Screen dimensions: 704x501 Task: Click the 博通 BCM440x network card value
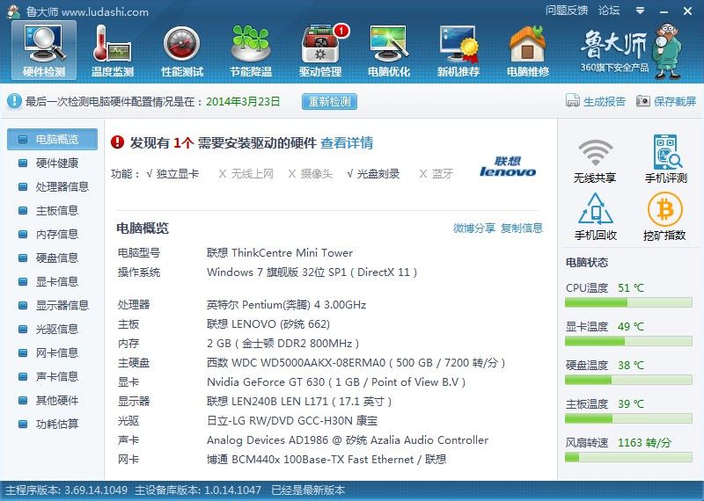click(326, 459)
